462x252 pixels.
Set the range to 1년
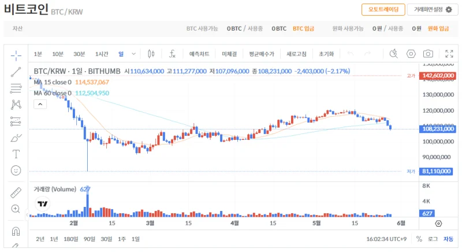tap(54, 239)
